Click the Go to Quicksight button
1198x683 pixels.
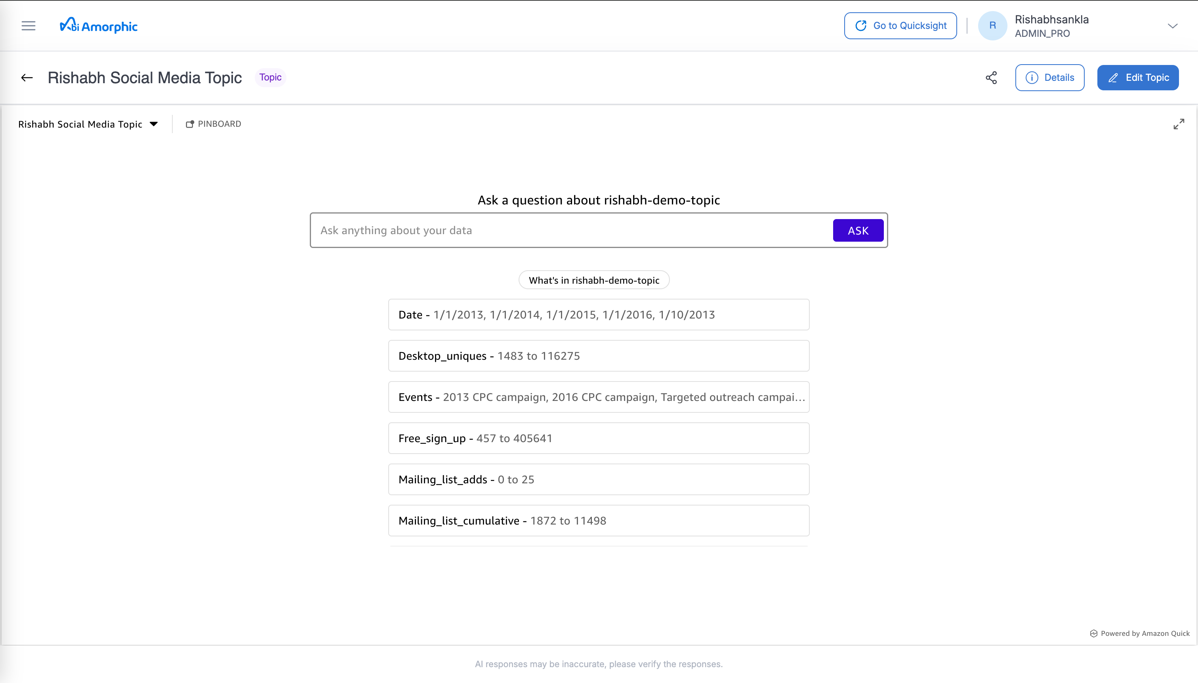[x=900, y=25]
